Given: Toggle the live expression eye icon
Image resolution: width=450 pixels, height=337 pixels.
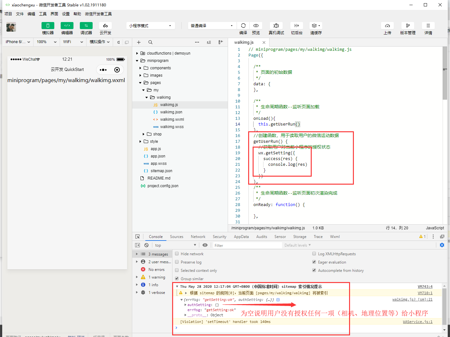Looking at the screenshot, I should point(205,245).
